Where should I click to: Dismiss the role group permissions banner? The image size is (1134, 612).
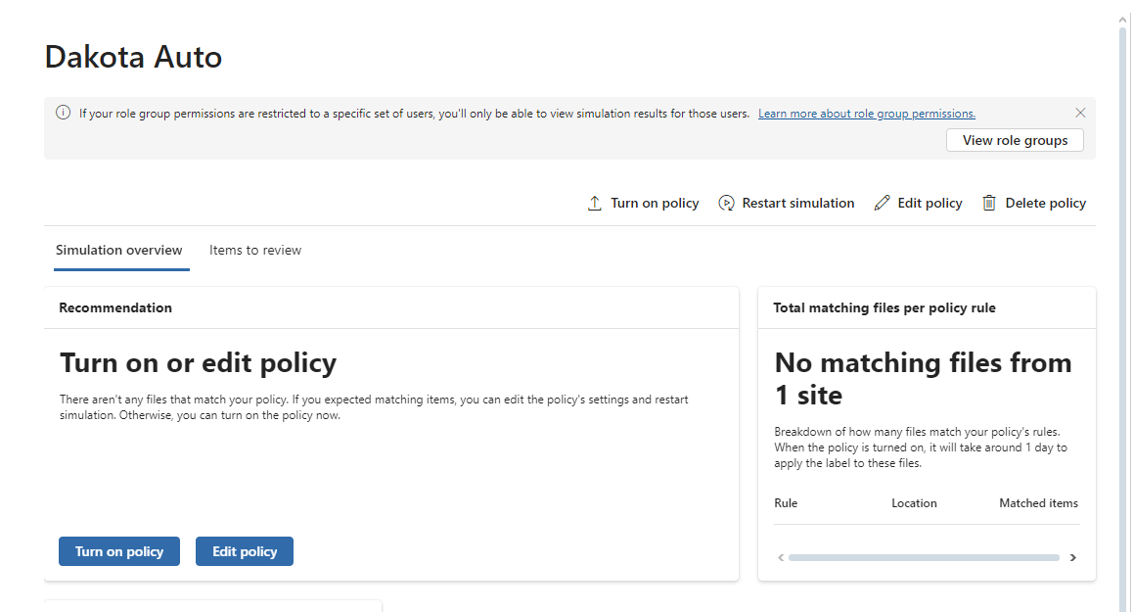1080,113
